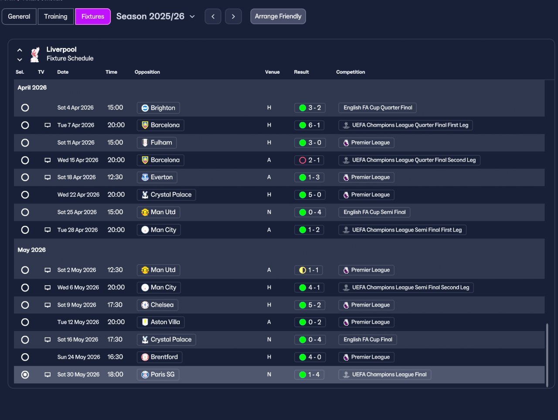Screen dimensions: 558x420
Task: Click the Fulham club badge icon
Action: tap(145, 143)
